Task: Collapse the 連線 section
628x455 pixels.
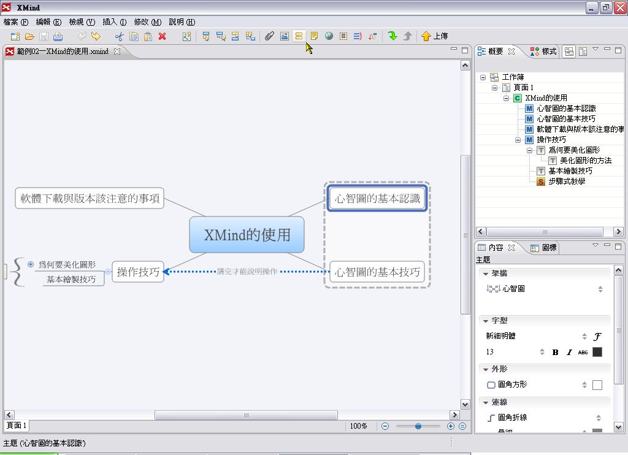Action: click(486, 402)
